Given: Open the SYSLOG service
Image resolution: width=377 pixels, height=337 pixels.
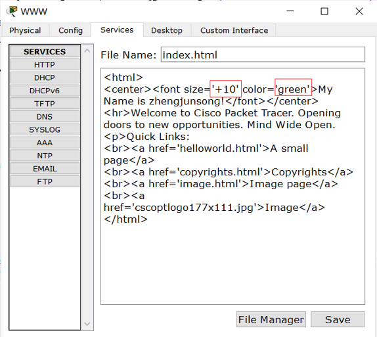Looking at the screenshot, I should click(45, 129).
